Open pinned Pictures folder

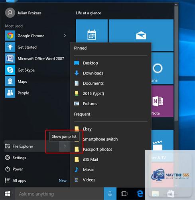point(110,104)
